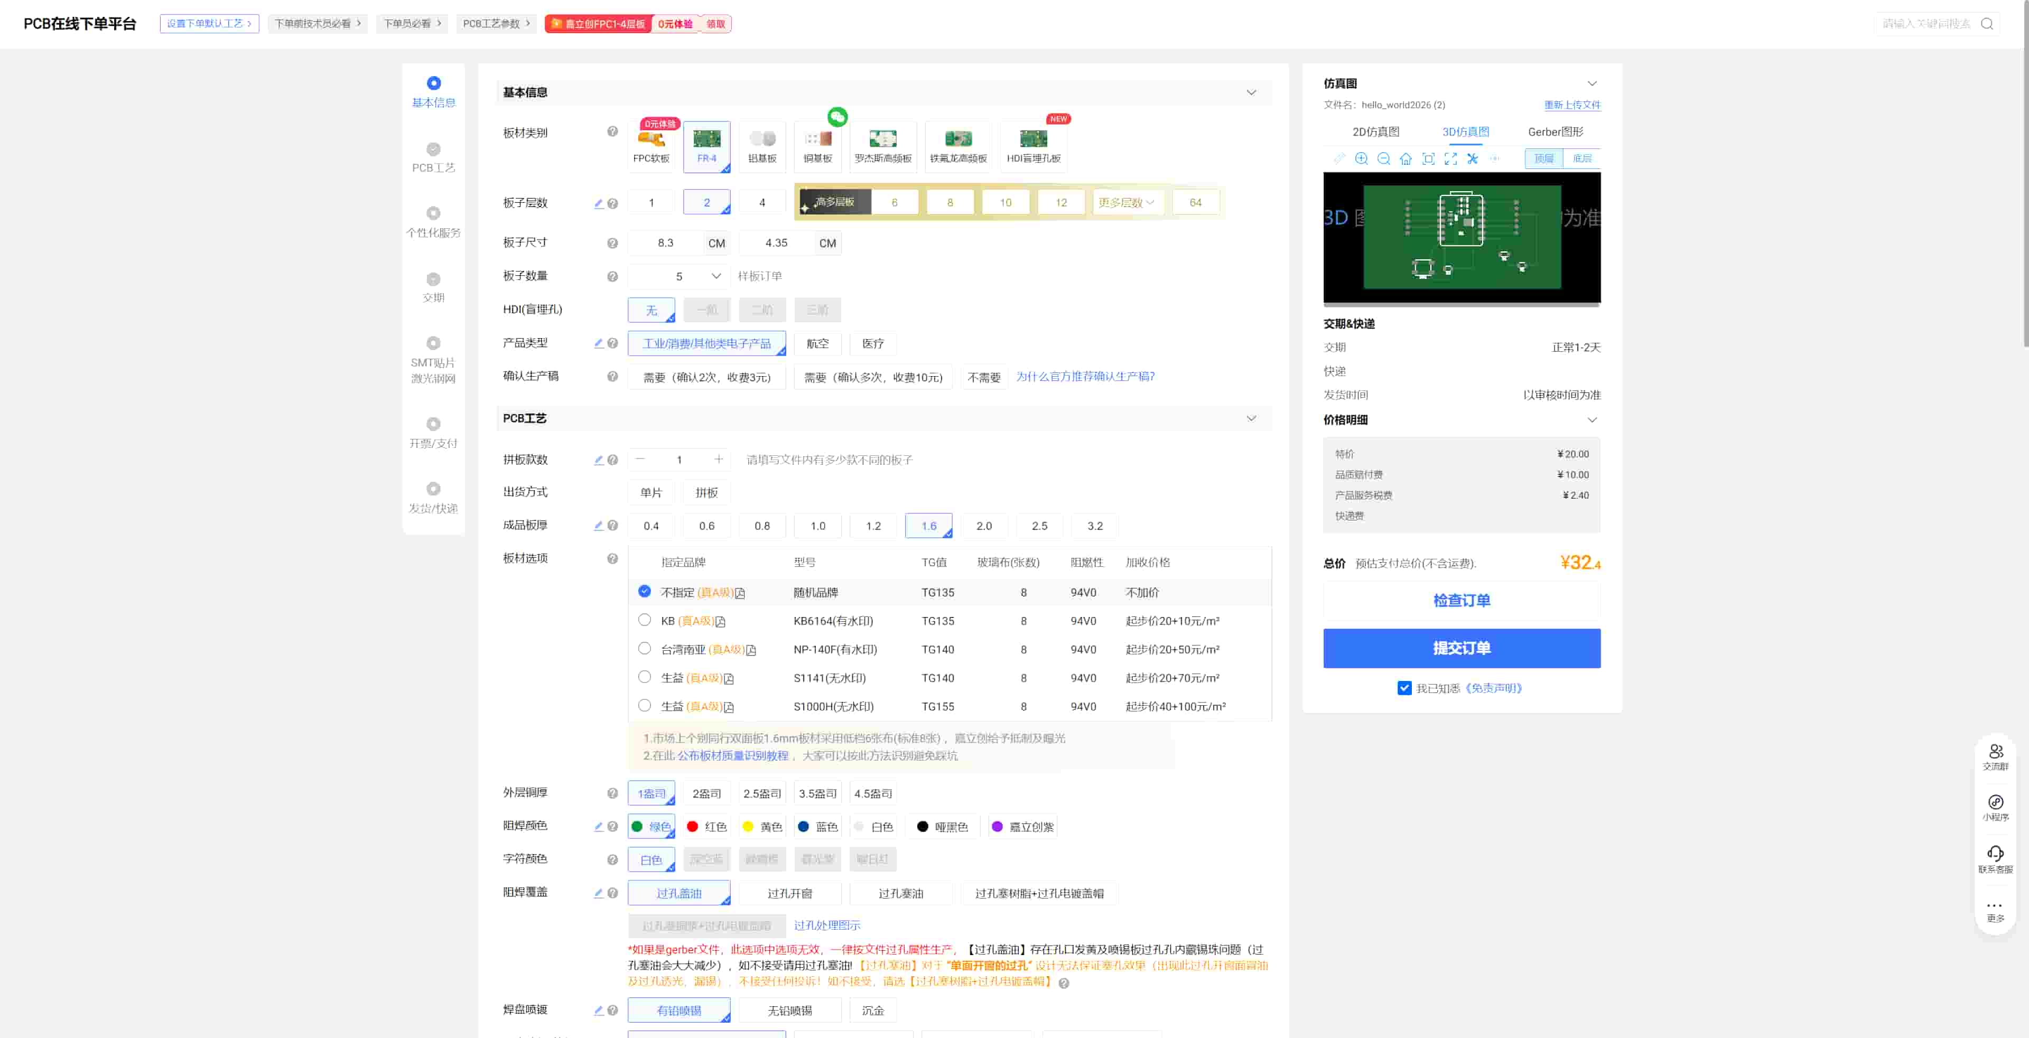Click the scissors tool icon in preview toolbar
The width and height of the screenshot is (2029, 1038).
tap(1473, 158)
